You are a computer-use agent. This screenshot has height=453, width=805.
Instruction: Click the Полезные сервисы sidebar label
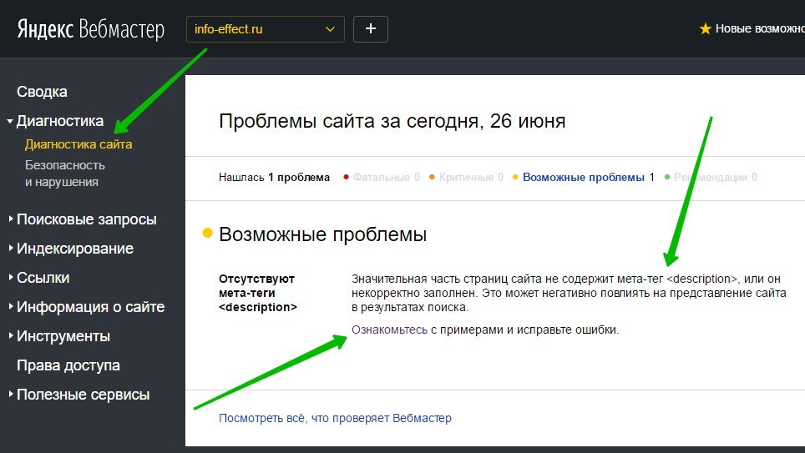84,395
